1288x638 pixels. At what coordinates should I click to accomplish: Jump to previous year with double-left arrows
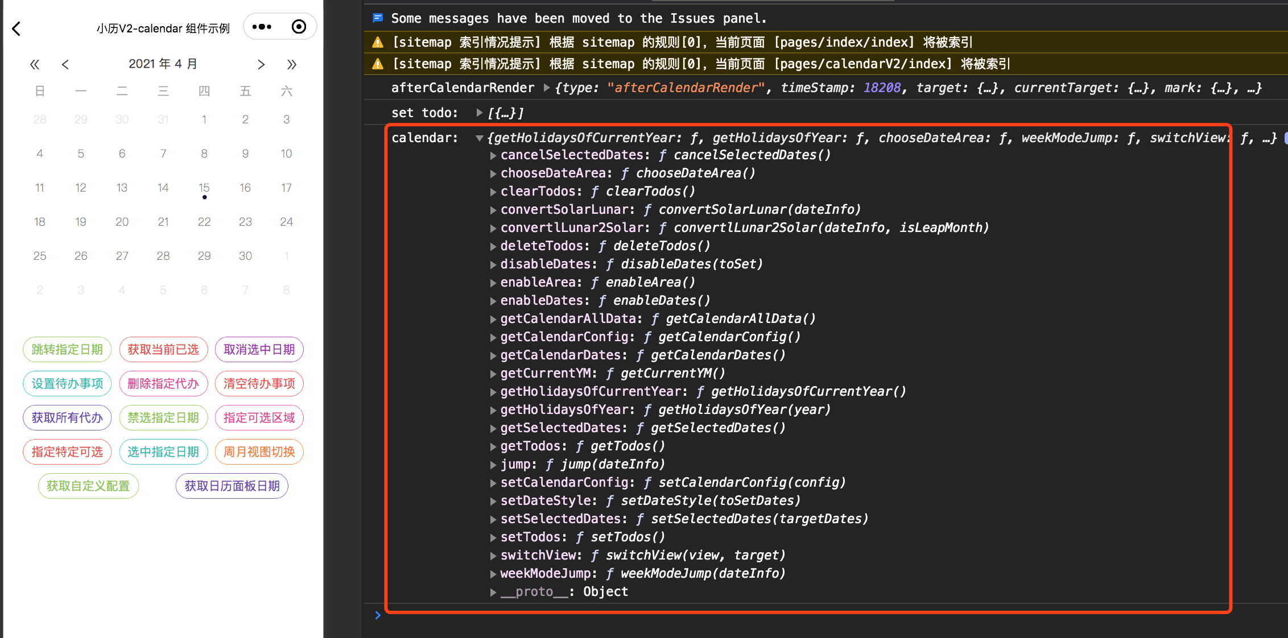click(35, 64)
